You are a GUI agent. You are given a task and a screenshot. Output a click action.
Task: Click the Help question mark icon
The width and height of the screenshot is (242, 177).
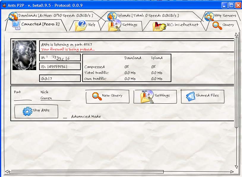point(81,25)
